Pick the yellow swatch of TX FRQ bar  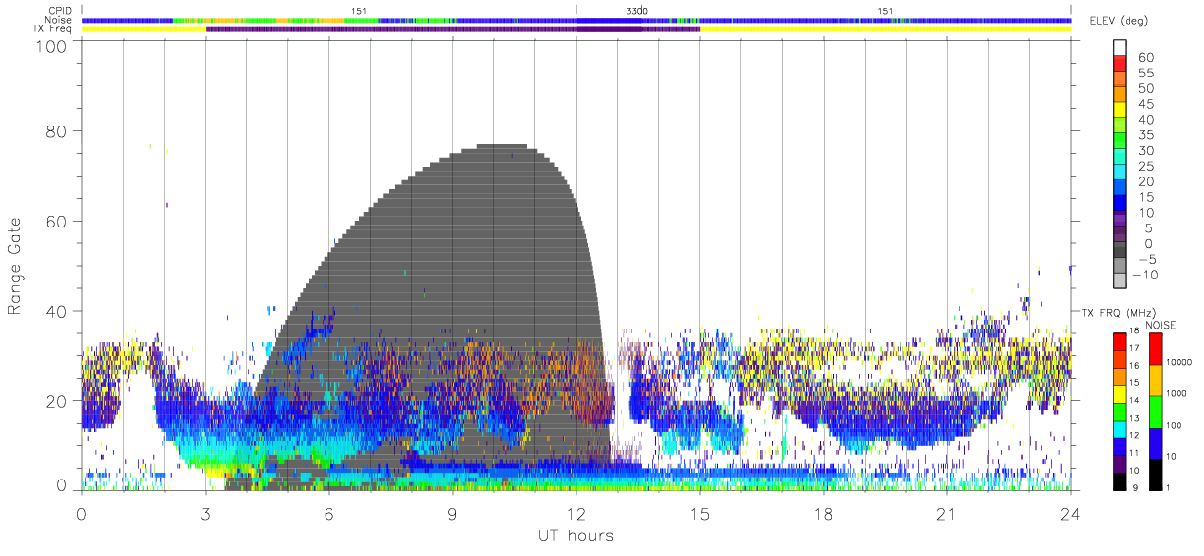pos(1120,393)
